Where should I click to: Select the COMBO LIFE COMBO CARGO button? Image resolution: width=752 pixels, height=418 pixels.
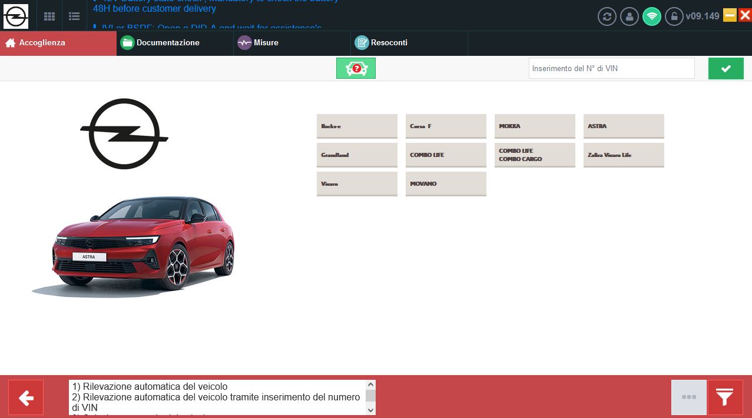pos(535,155)
